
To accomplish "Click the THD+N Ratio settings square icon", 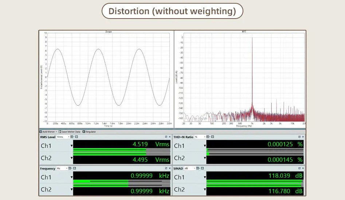I will (212, 137).
